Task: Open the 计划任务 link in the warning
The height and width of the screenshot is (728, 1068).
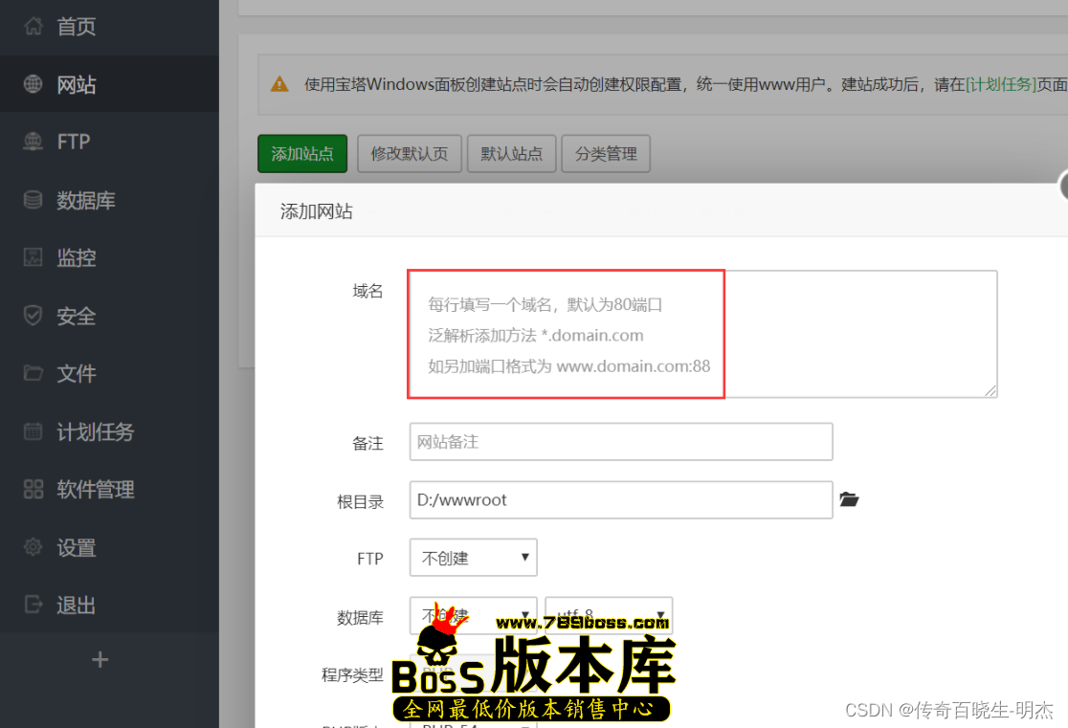Action: coord(1001,84)
